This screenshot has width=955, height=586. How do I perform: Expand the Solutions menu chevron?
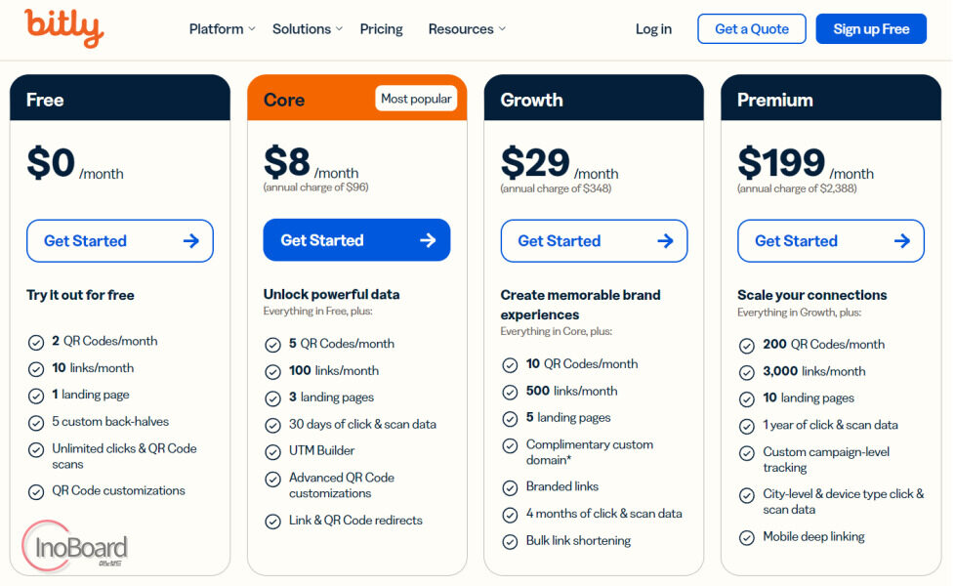[x=339, y=28]
